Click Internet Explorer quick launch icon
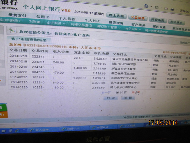Image resolution: width=190 pixels, height=143 pixels. pyautogui.click(x=17, y=130)
